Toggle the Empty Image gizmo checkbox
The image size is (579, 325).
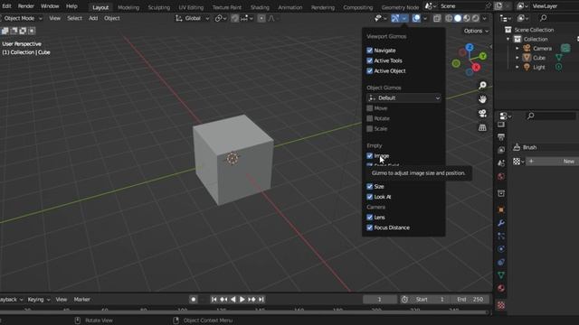click(x=370, y=156)
